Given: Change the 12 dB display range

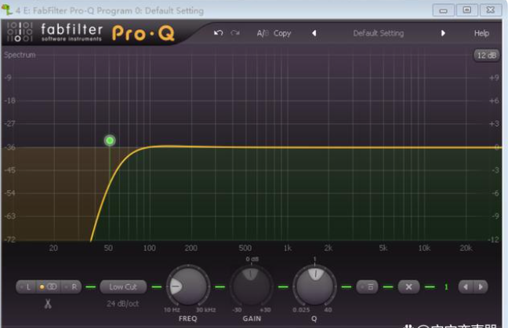Looking at the screenshot, I should click(486, 55).
